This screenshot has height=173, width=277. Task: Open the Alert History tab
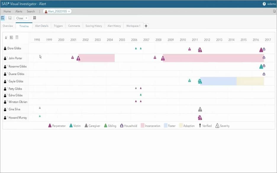[114, 26]
